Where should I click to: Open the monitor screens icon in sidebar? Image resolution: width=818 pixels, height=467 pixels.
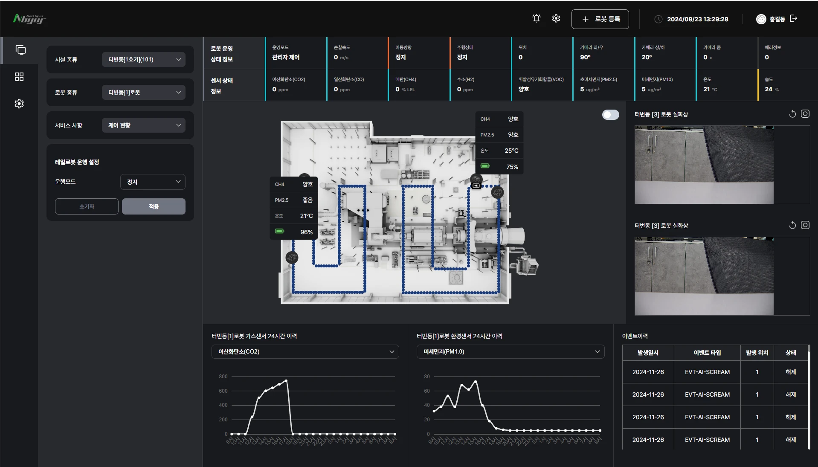tap(20, 50)
